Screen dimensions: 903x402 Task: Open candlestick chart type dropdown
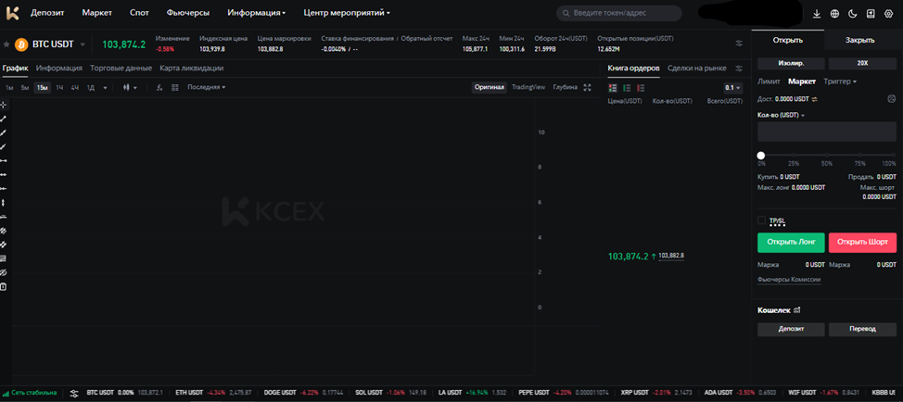[x=130, y=87]
